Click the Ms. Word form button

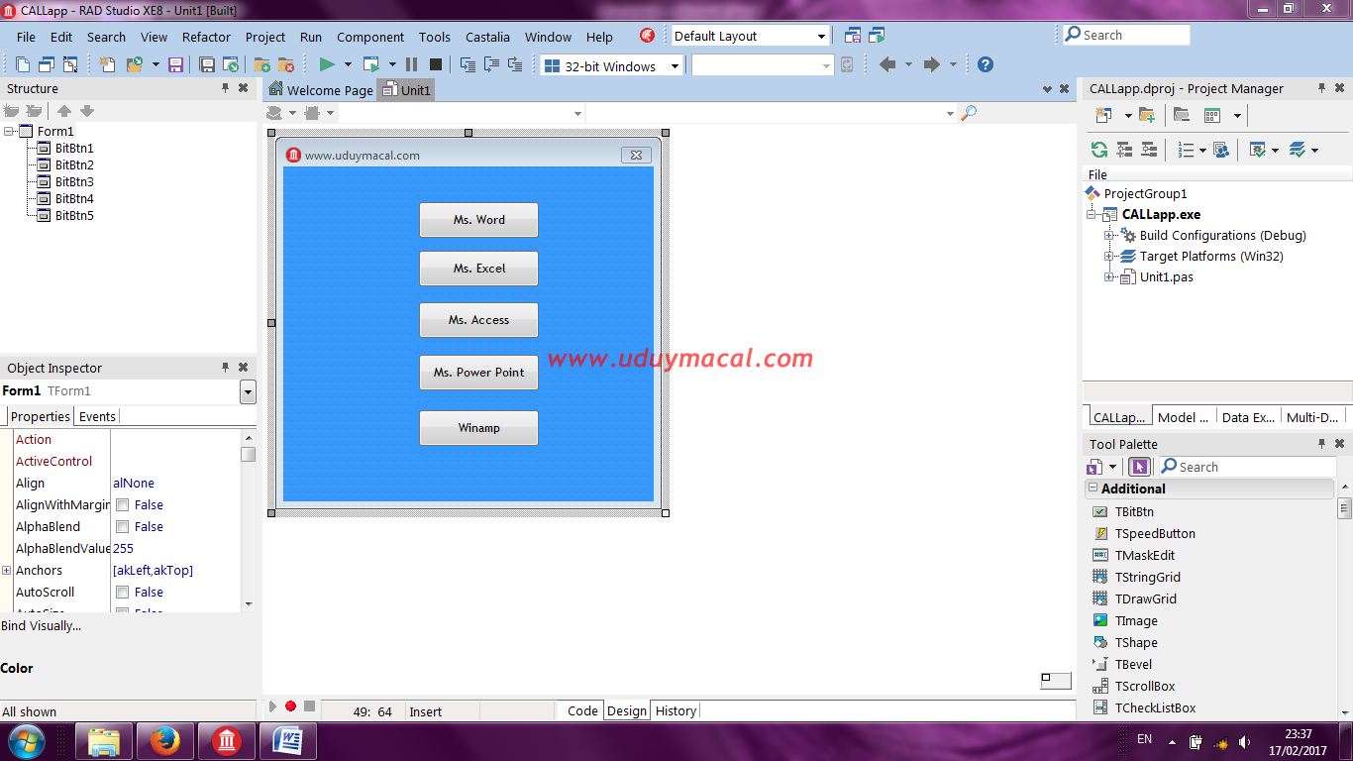pos(478,220)
